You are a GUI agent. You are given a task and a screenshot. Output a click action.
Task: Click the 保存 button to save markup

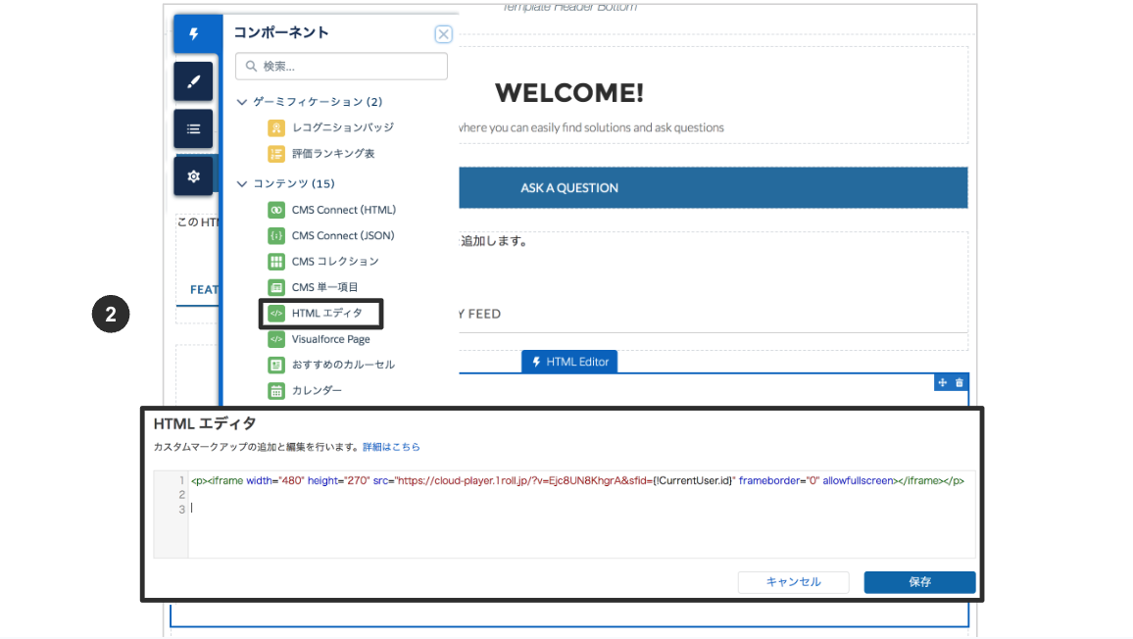(918, 582)
